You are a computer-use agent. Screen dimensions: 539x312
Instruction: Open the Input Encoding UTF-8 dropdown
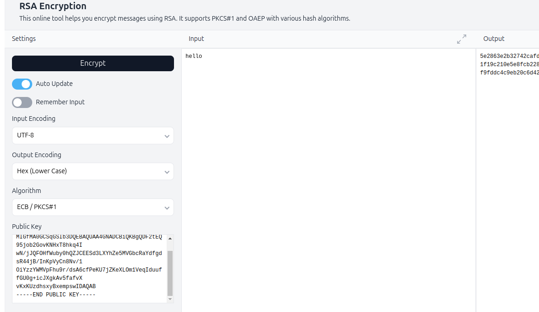pos(93,136)
